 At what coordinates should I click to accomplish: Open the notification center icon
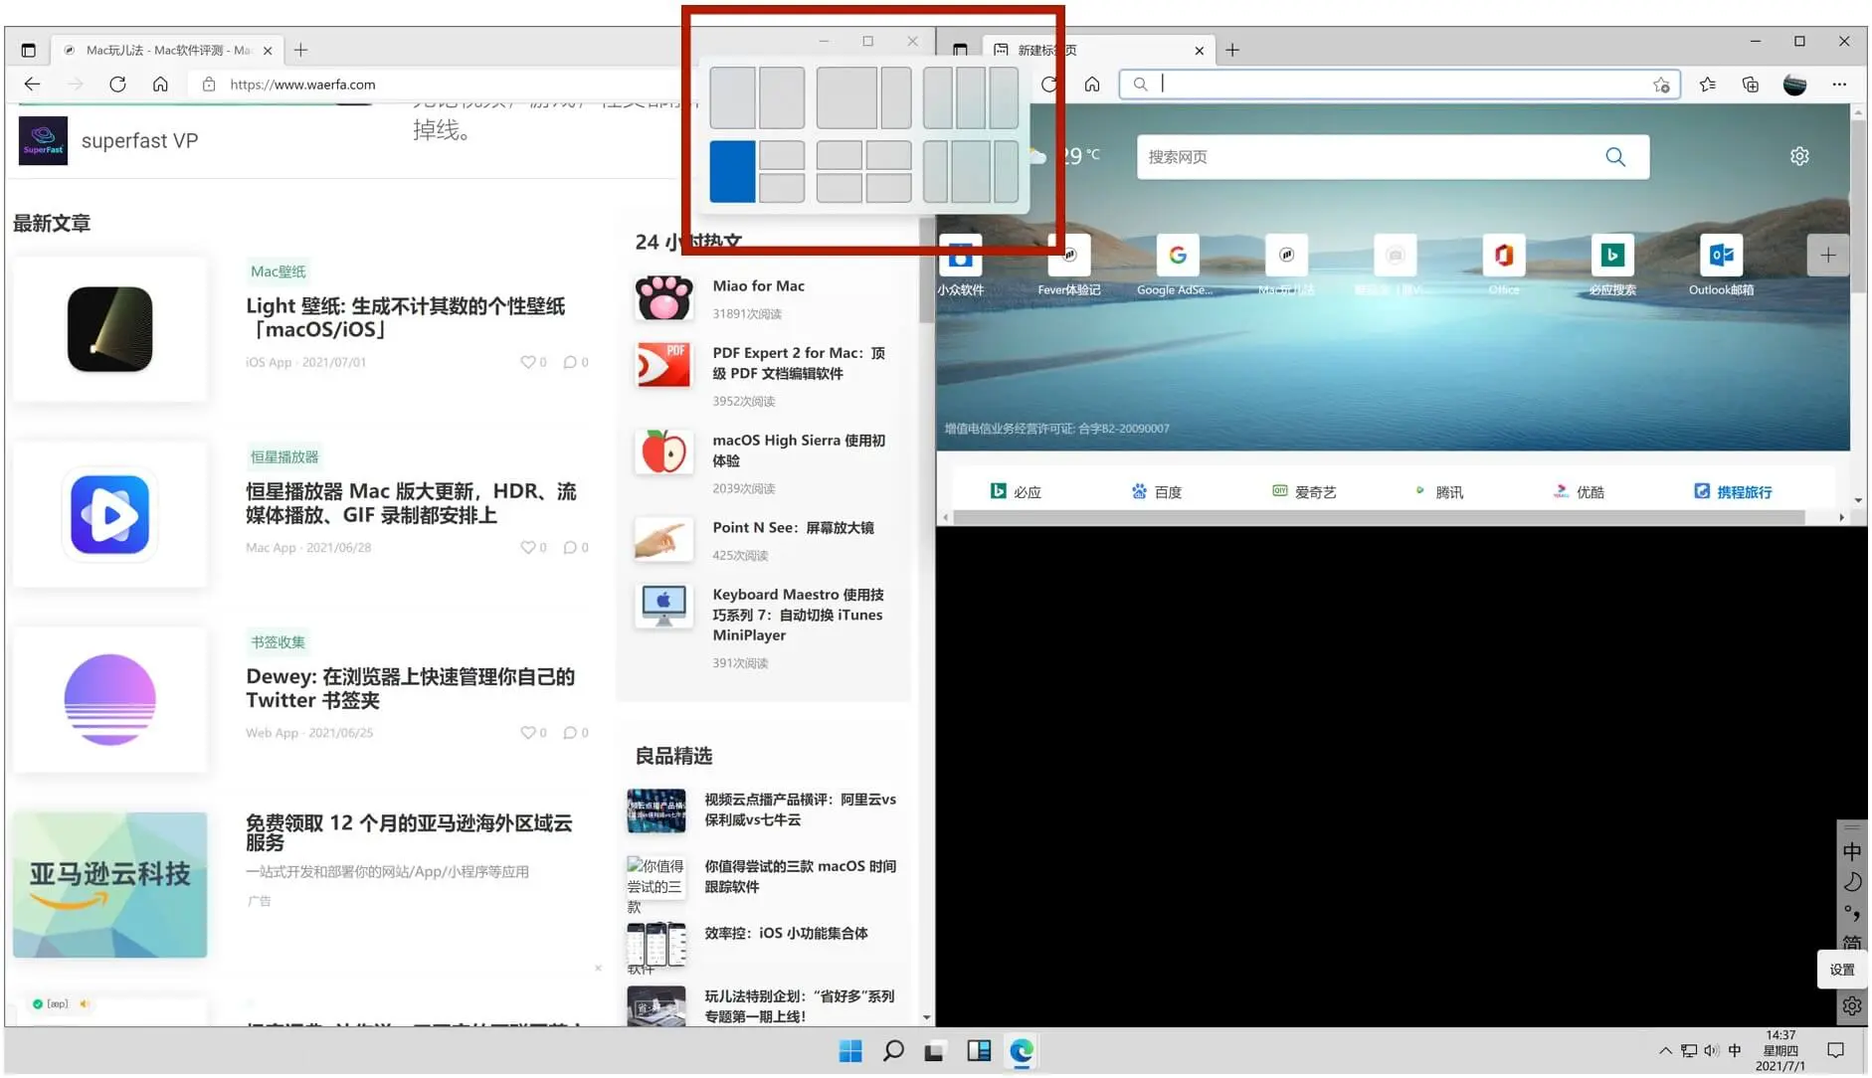(x=1836, y=1050)
